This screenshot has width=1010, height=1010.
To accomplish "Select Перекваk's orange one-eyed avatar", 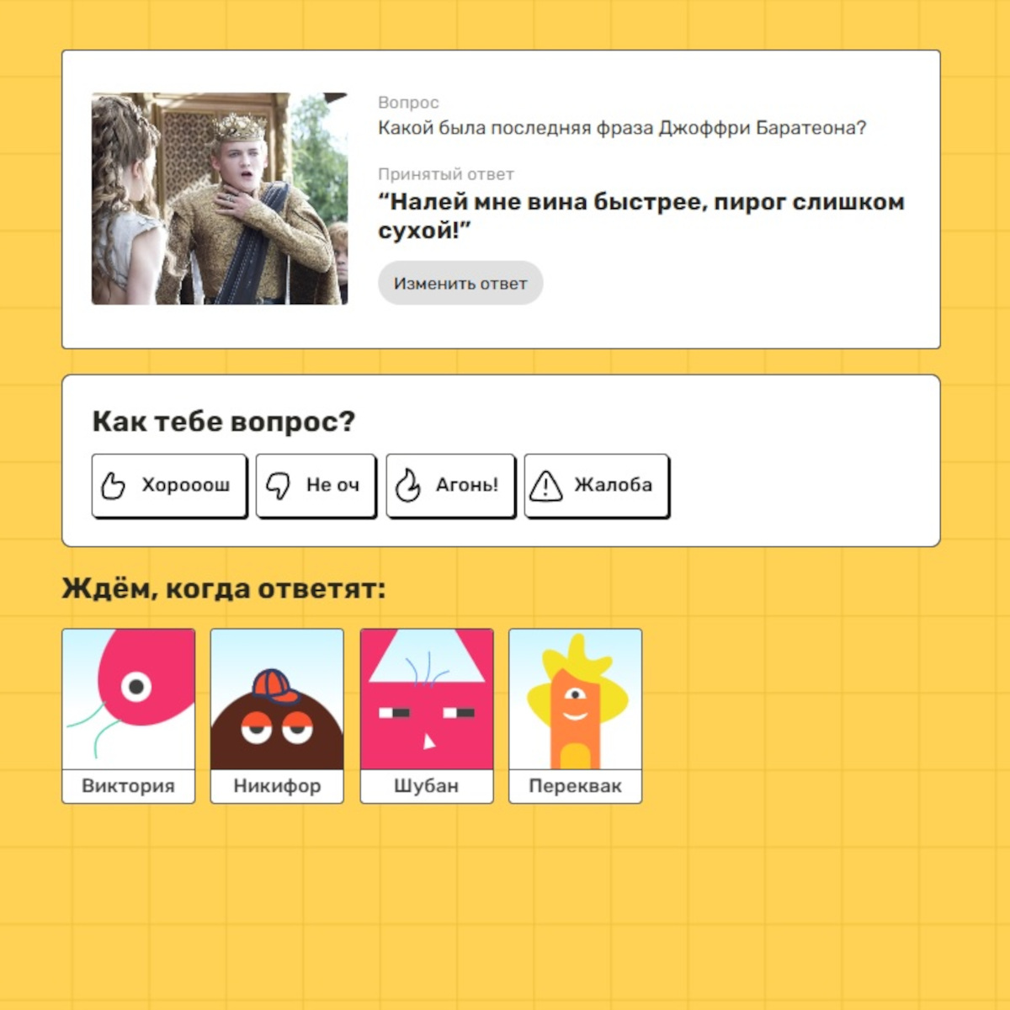I will [x=576, y=699].
